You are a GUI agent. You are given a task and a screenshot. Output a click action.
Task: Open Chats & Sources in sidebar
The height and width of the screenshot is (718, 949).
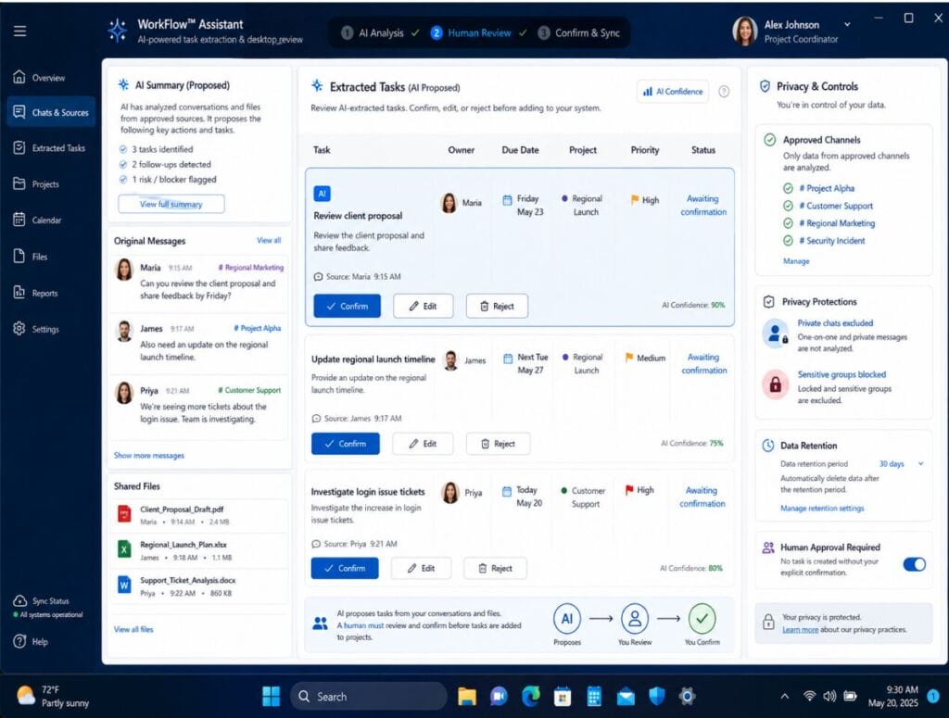point(51,112)
